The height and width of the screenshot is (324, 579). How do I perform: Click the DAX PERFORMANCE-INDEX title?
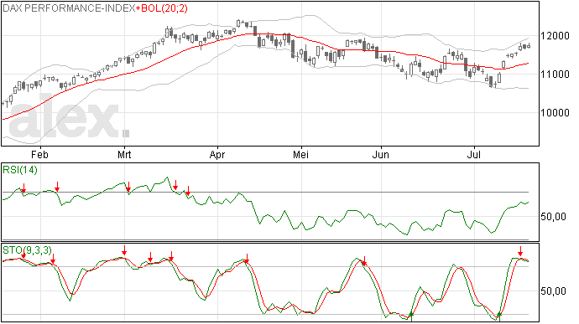(69, 8)
